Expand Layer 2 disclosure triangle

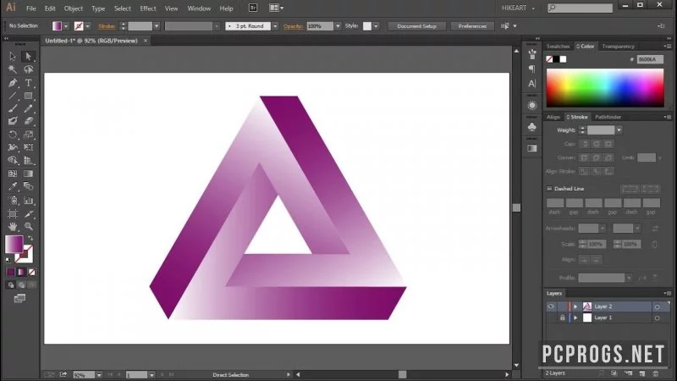pyautogui.click(x=575, y=306)
